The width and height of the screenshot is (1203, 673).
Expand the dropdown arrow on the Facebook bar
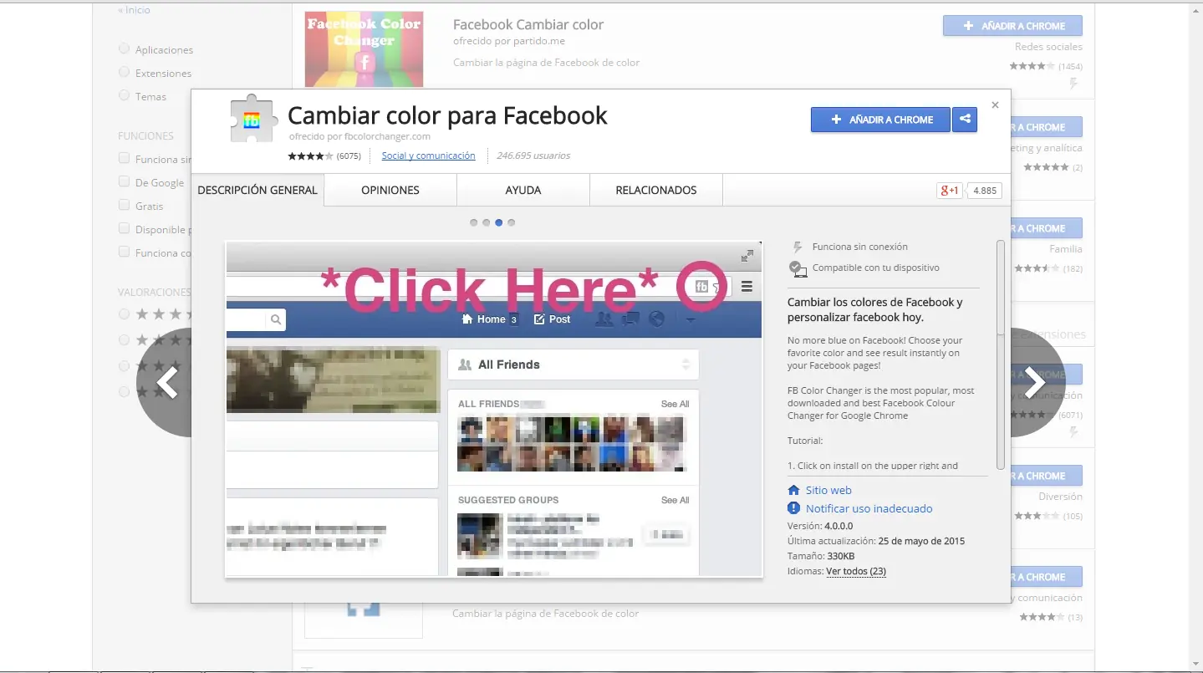tap(691, 321)
